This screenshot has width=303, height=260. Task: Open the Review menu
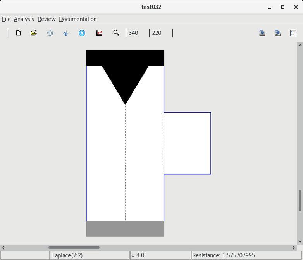46,19
